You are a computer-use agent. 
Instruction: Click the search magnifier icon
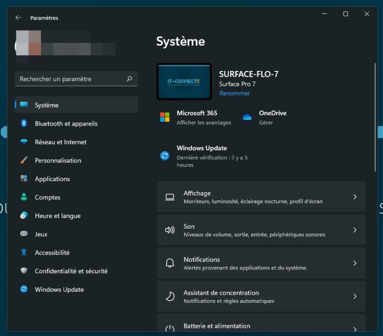[x=129, y=79]
